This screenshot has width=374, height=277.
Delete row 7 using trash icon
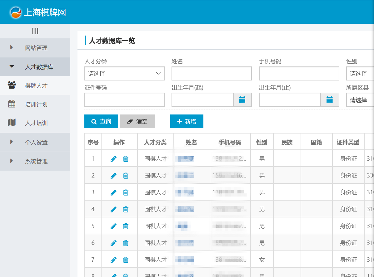126,260
